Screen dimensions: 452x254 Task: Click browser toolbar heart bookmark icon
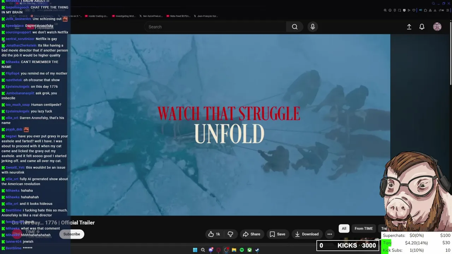[414, 10]
